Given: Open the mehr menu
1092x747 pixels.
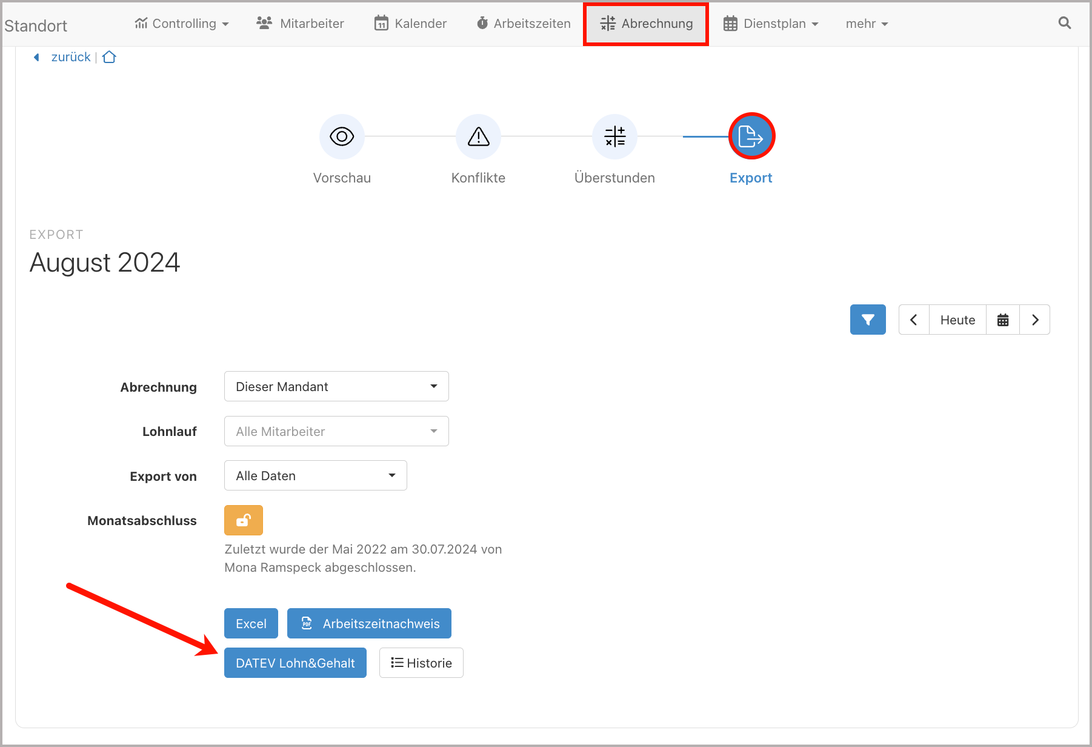Looking at the screenshot, I should pos(866,23).
